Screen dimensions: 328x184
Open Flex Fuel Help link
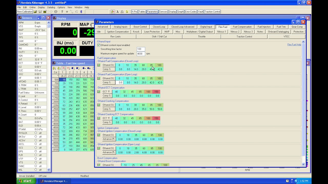[x=294, y=45]
